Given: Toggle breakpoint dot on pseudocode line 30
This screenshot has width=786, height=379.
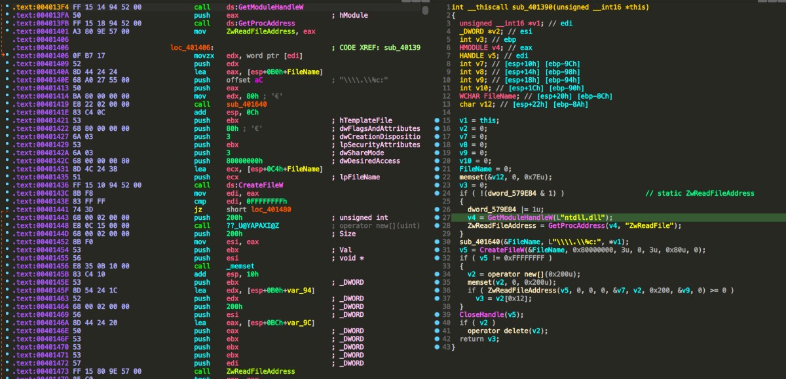Looking at the screenshot, I should [x=437, y=242].
